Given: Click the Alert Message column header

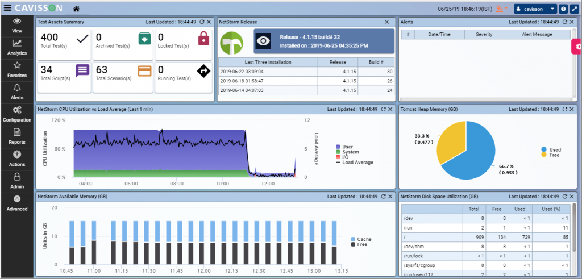Looking at the screenshot, I should tap(537, 35).
